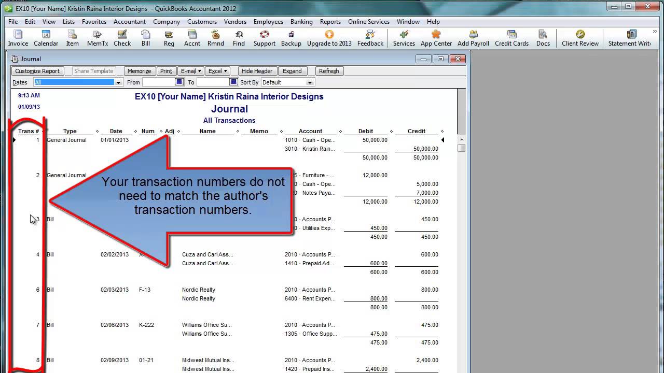Click the Memorize button
Screen dimensions: 664x373
click(139, 71)
